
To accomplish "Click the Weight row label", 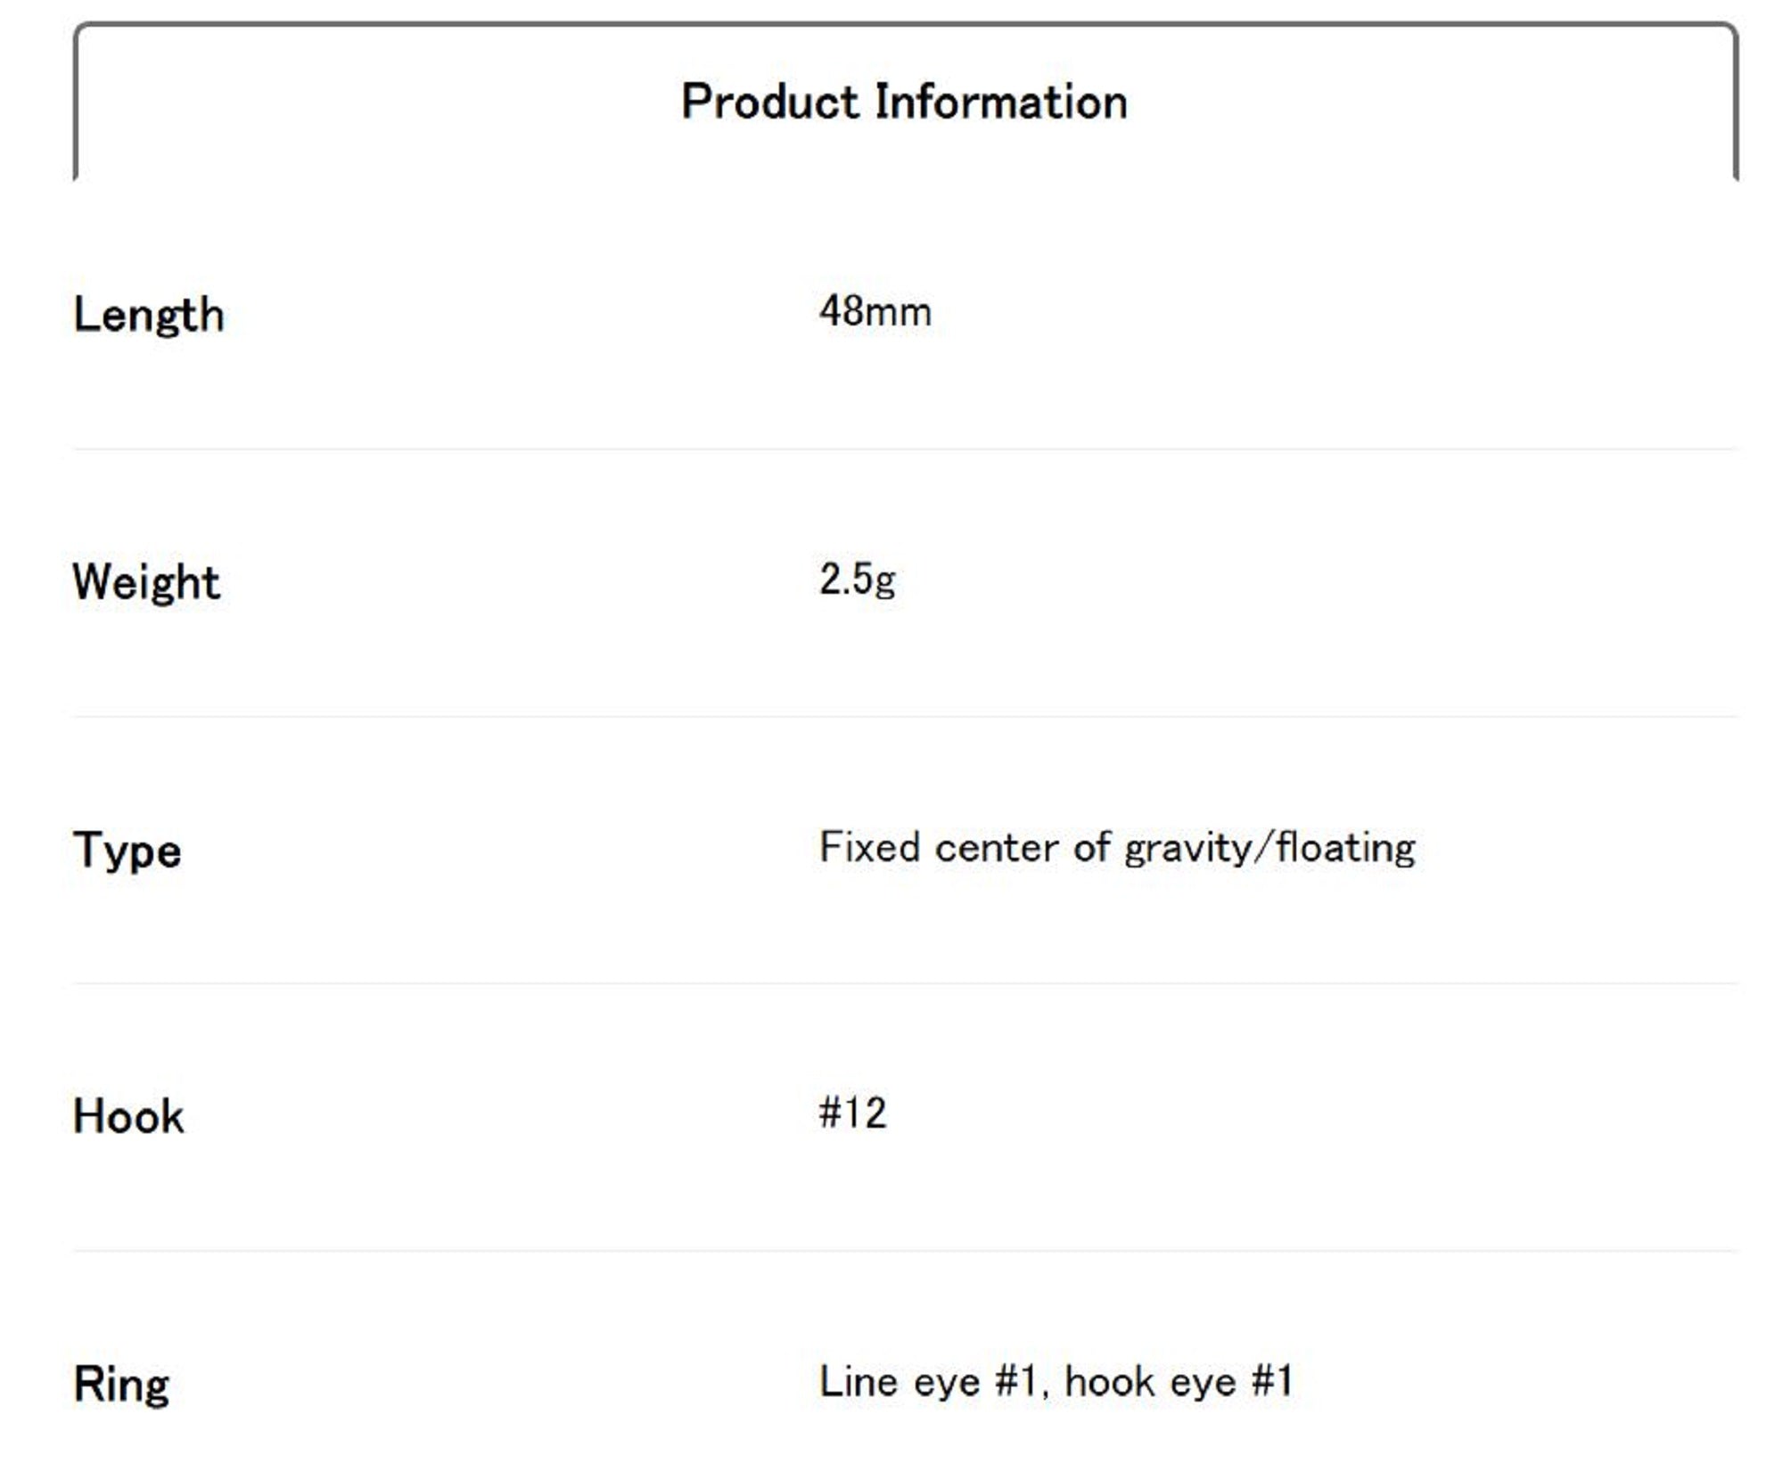I will click(x=146, y=582).
